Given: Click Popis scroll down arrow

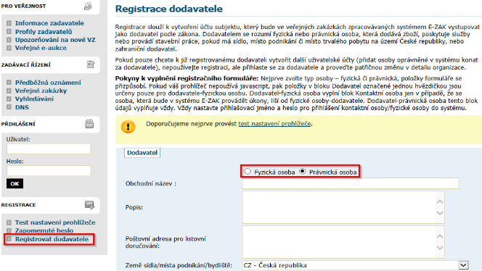Looking at the screenshot, I should tap(440, 213).
